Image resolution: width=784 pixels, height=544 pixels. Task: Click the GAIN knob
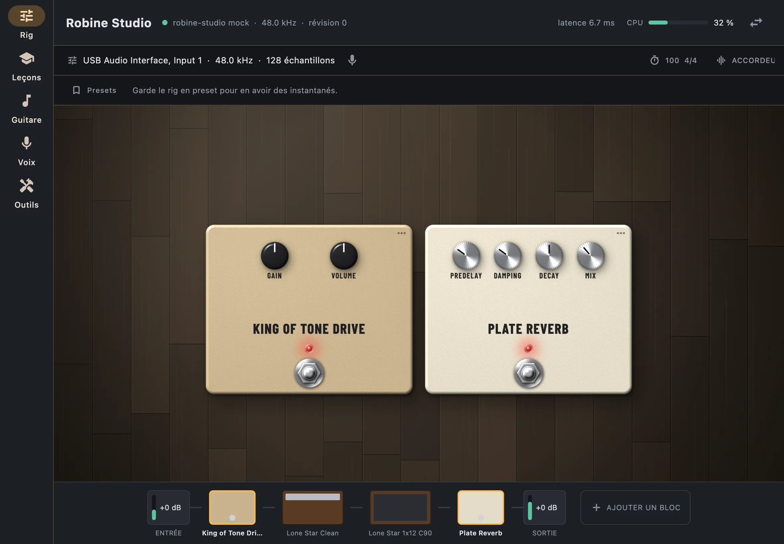coord(274,256)
